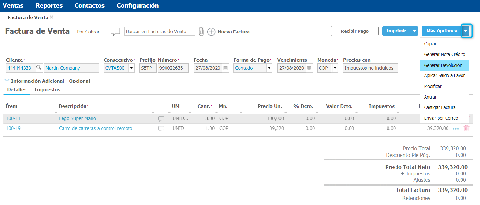Open the Imprimir dropdown arrow
480x205 pixels.
414,31
